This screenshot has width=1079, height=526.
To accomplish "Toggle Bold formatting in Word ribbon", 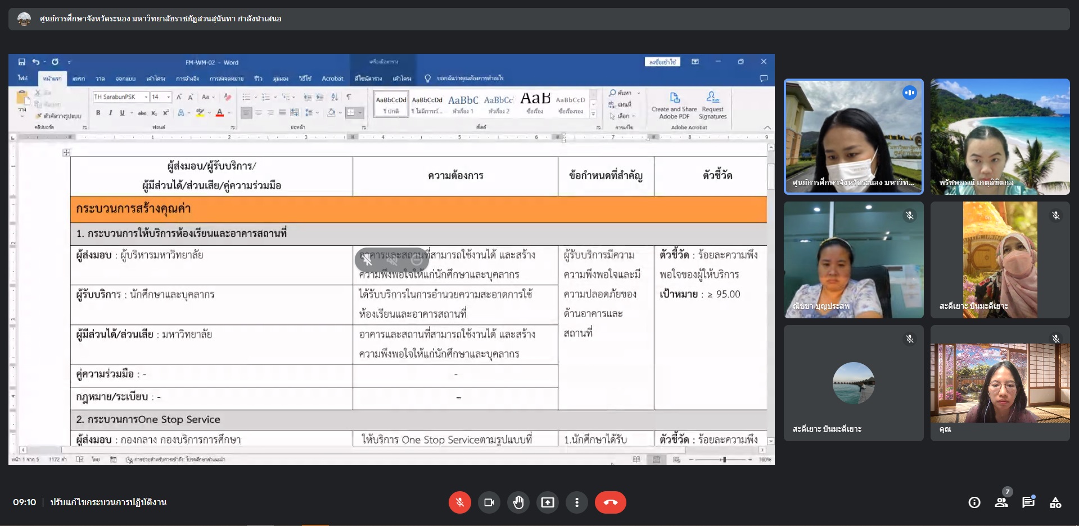I will pos(98,113).
